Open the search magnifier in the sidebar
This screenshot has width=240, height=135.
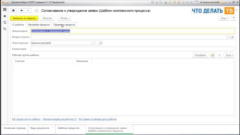pyautogui.click(x=5, y=29)
